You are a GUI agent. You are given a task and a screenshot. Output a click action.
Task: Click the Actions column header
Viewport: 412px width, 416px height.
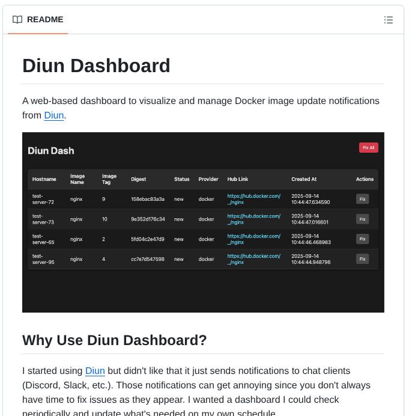pos(365,179)
